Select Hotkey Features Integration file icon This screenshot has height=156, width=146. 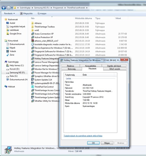click(33, 58)
